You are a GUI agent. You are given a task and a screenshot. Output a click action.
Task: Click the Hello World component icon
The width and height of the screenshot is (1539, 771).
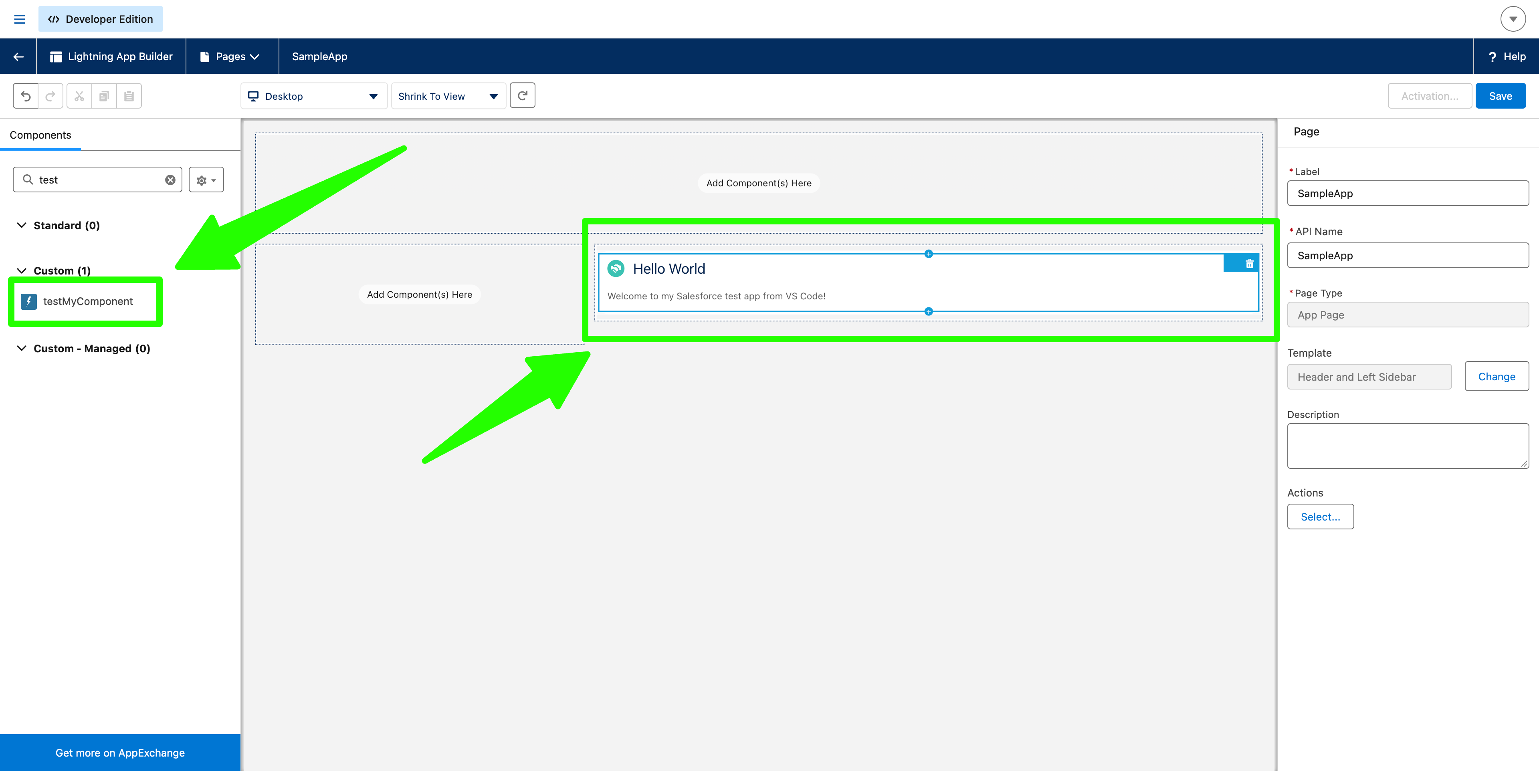tap(616, 269)
